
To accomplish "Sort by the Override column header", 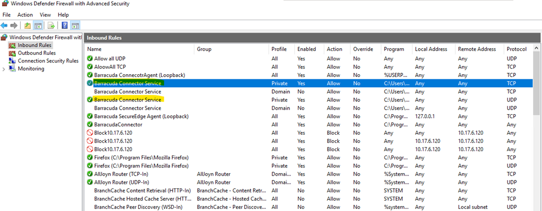I will pyautogui.click(x=366, y=49).
